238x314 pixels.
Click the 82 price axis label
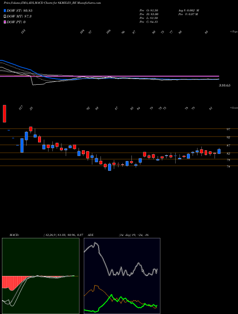tap(228, 153)
